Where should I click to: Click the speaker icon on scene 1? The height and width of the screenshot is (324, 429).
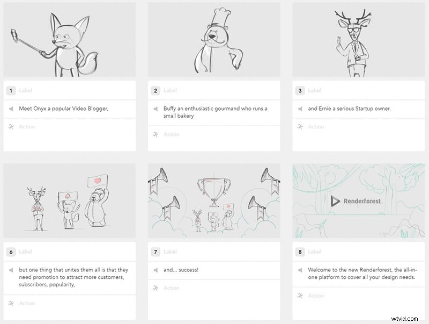click(x=11, y=109)
